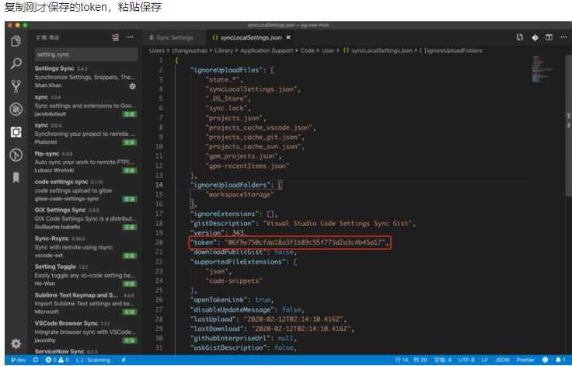This screenshot has height=366, width=572.
Task: Open notifications bell in status bar
Action: click(x=560, y=360)
